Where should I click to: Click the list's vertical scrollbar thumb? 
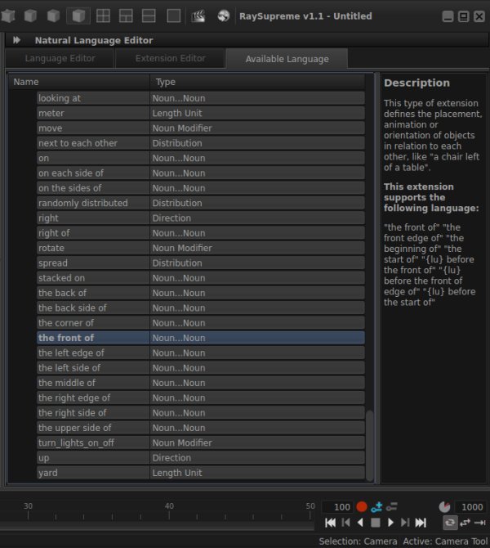(x=370, y=446)
